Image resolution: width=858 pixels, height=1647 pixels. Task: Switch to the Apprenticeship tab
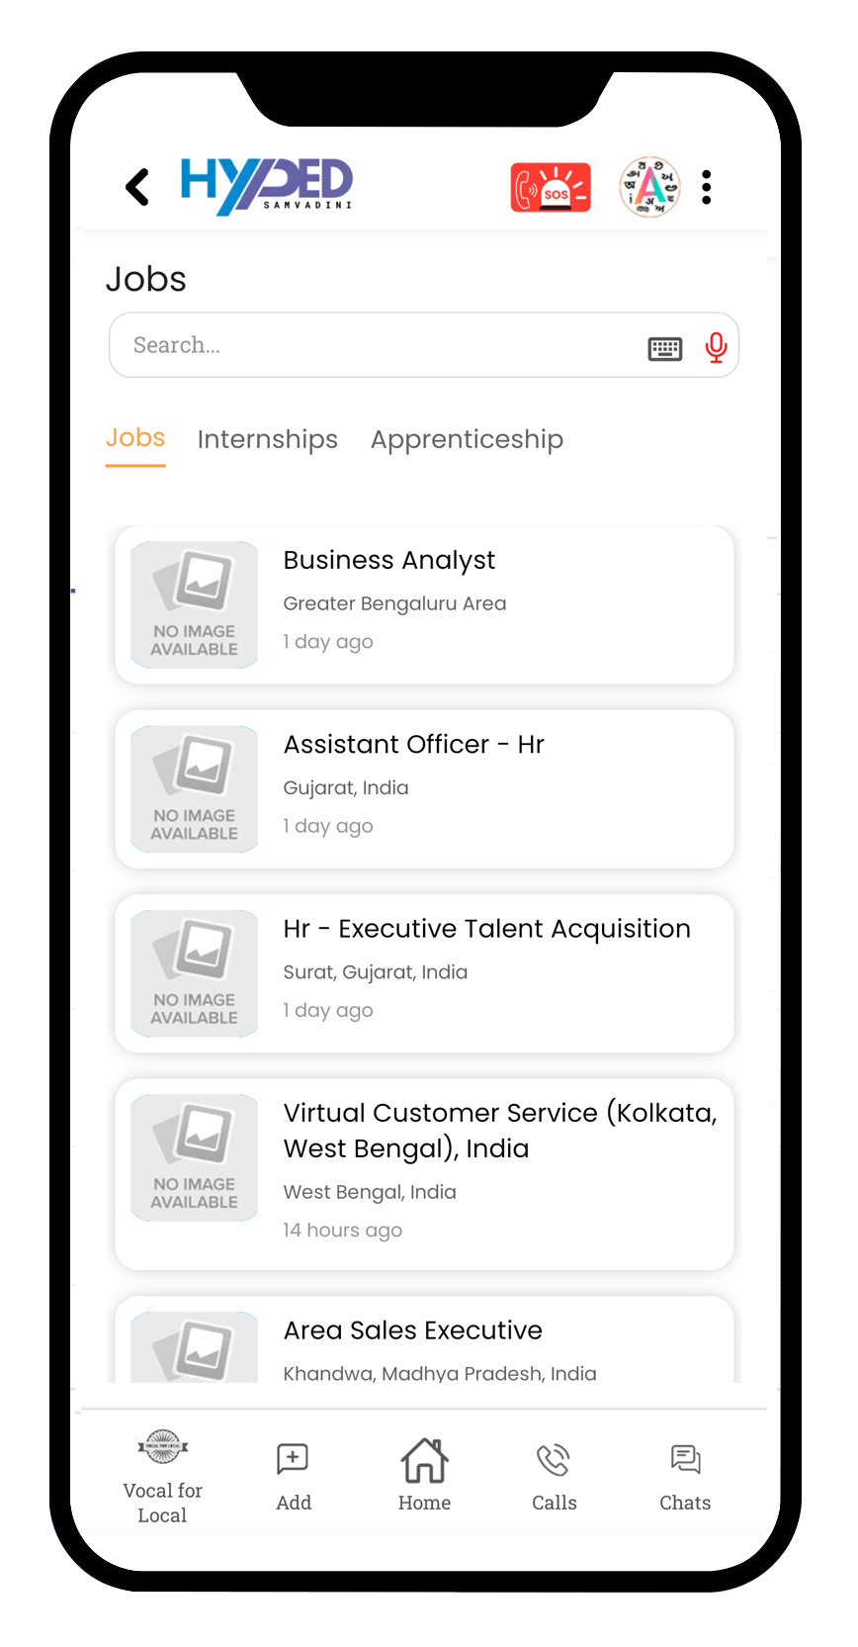[467, 439]
